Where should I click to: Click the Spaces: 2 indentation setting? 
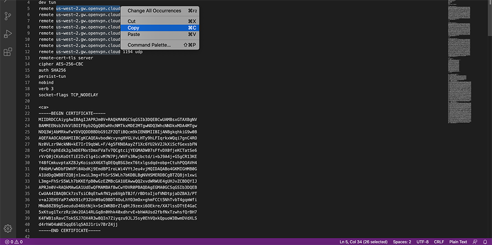point(402,242)
